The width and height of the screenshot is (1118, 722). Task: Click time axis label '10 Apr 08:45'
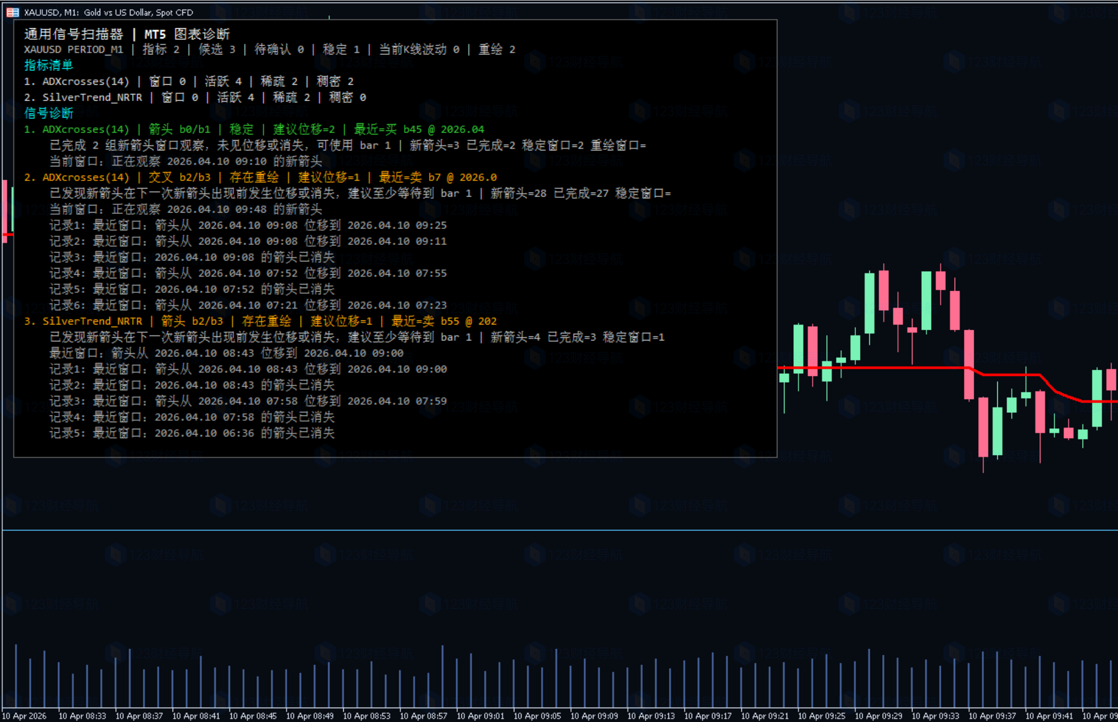(253, 716)
